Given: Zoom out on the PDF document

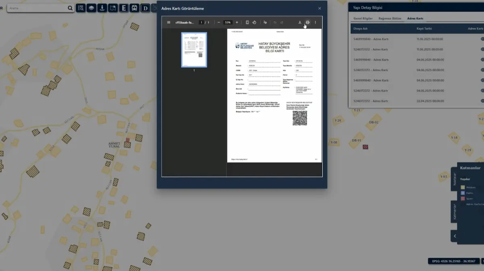Looking at the screenshot, I should [219, 23].
